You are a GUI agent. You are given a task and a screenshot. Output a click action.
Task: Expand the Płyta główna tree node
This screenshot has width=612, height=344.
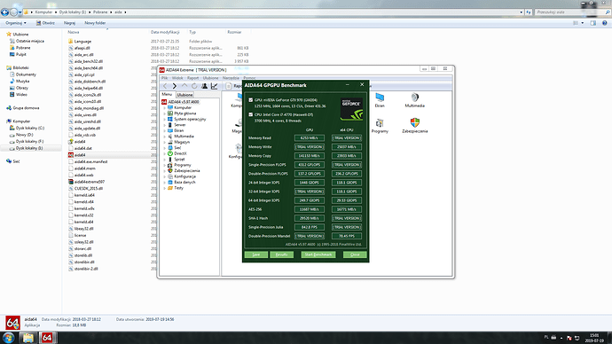[x=165, y=113]
